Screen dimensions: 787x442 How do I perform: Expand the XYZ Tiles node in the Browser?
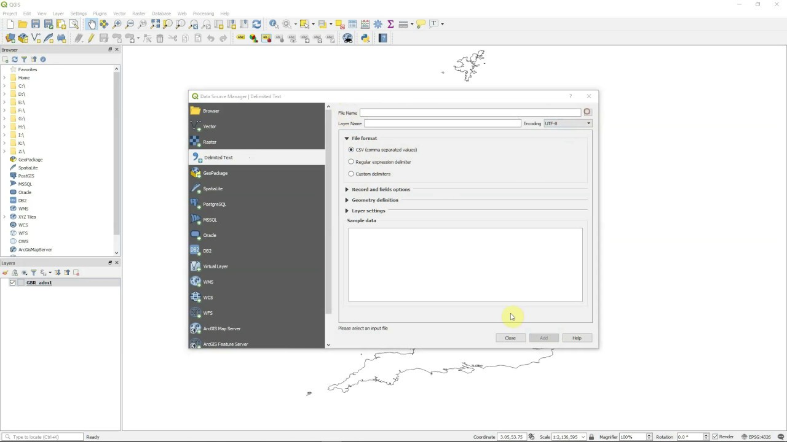5,217
